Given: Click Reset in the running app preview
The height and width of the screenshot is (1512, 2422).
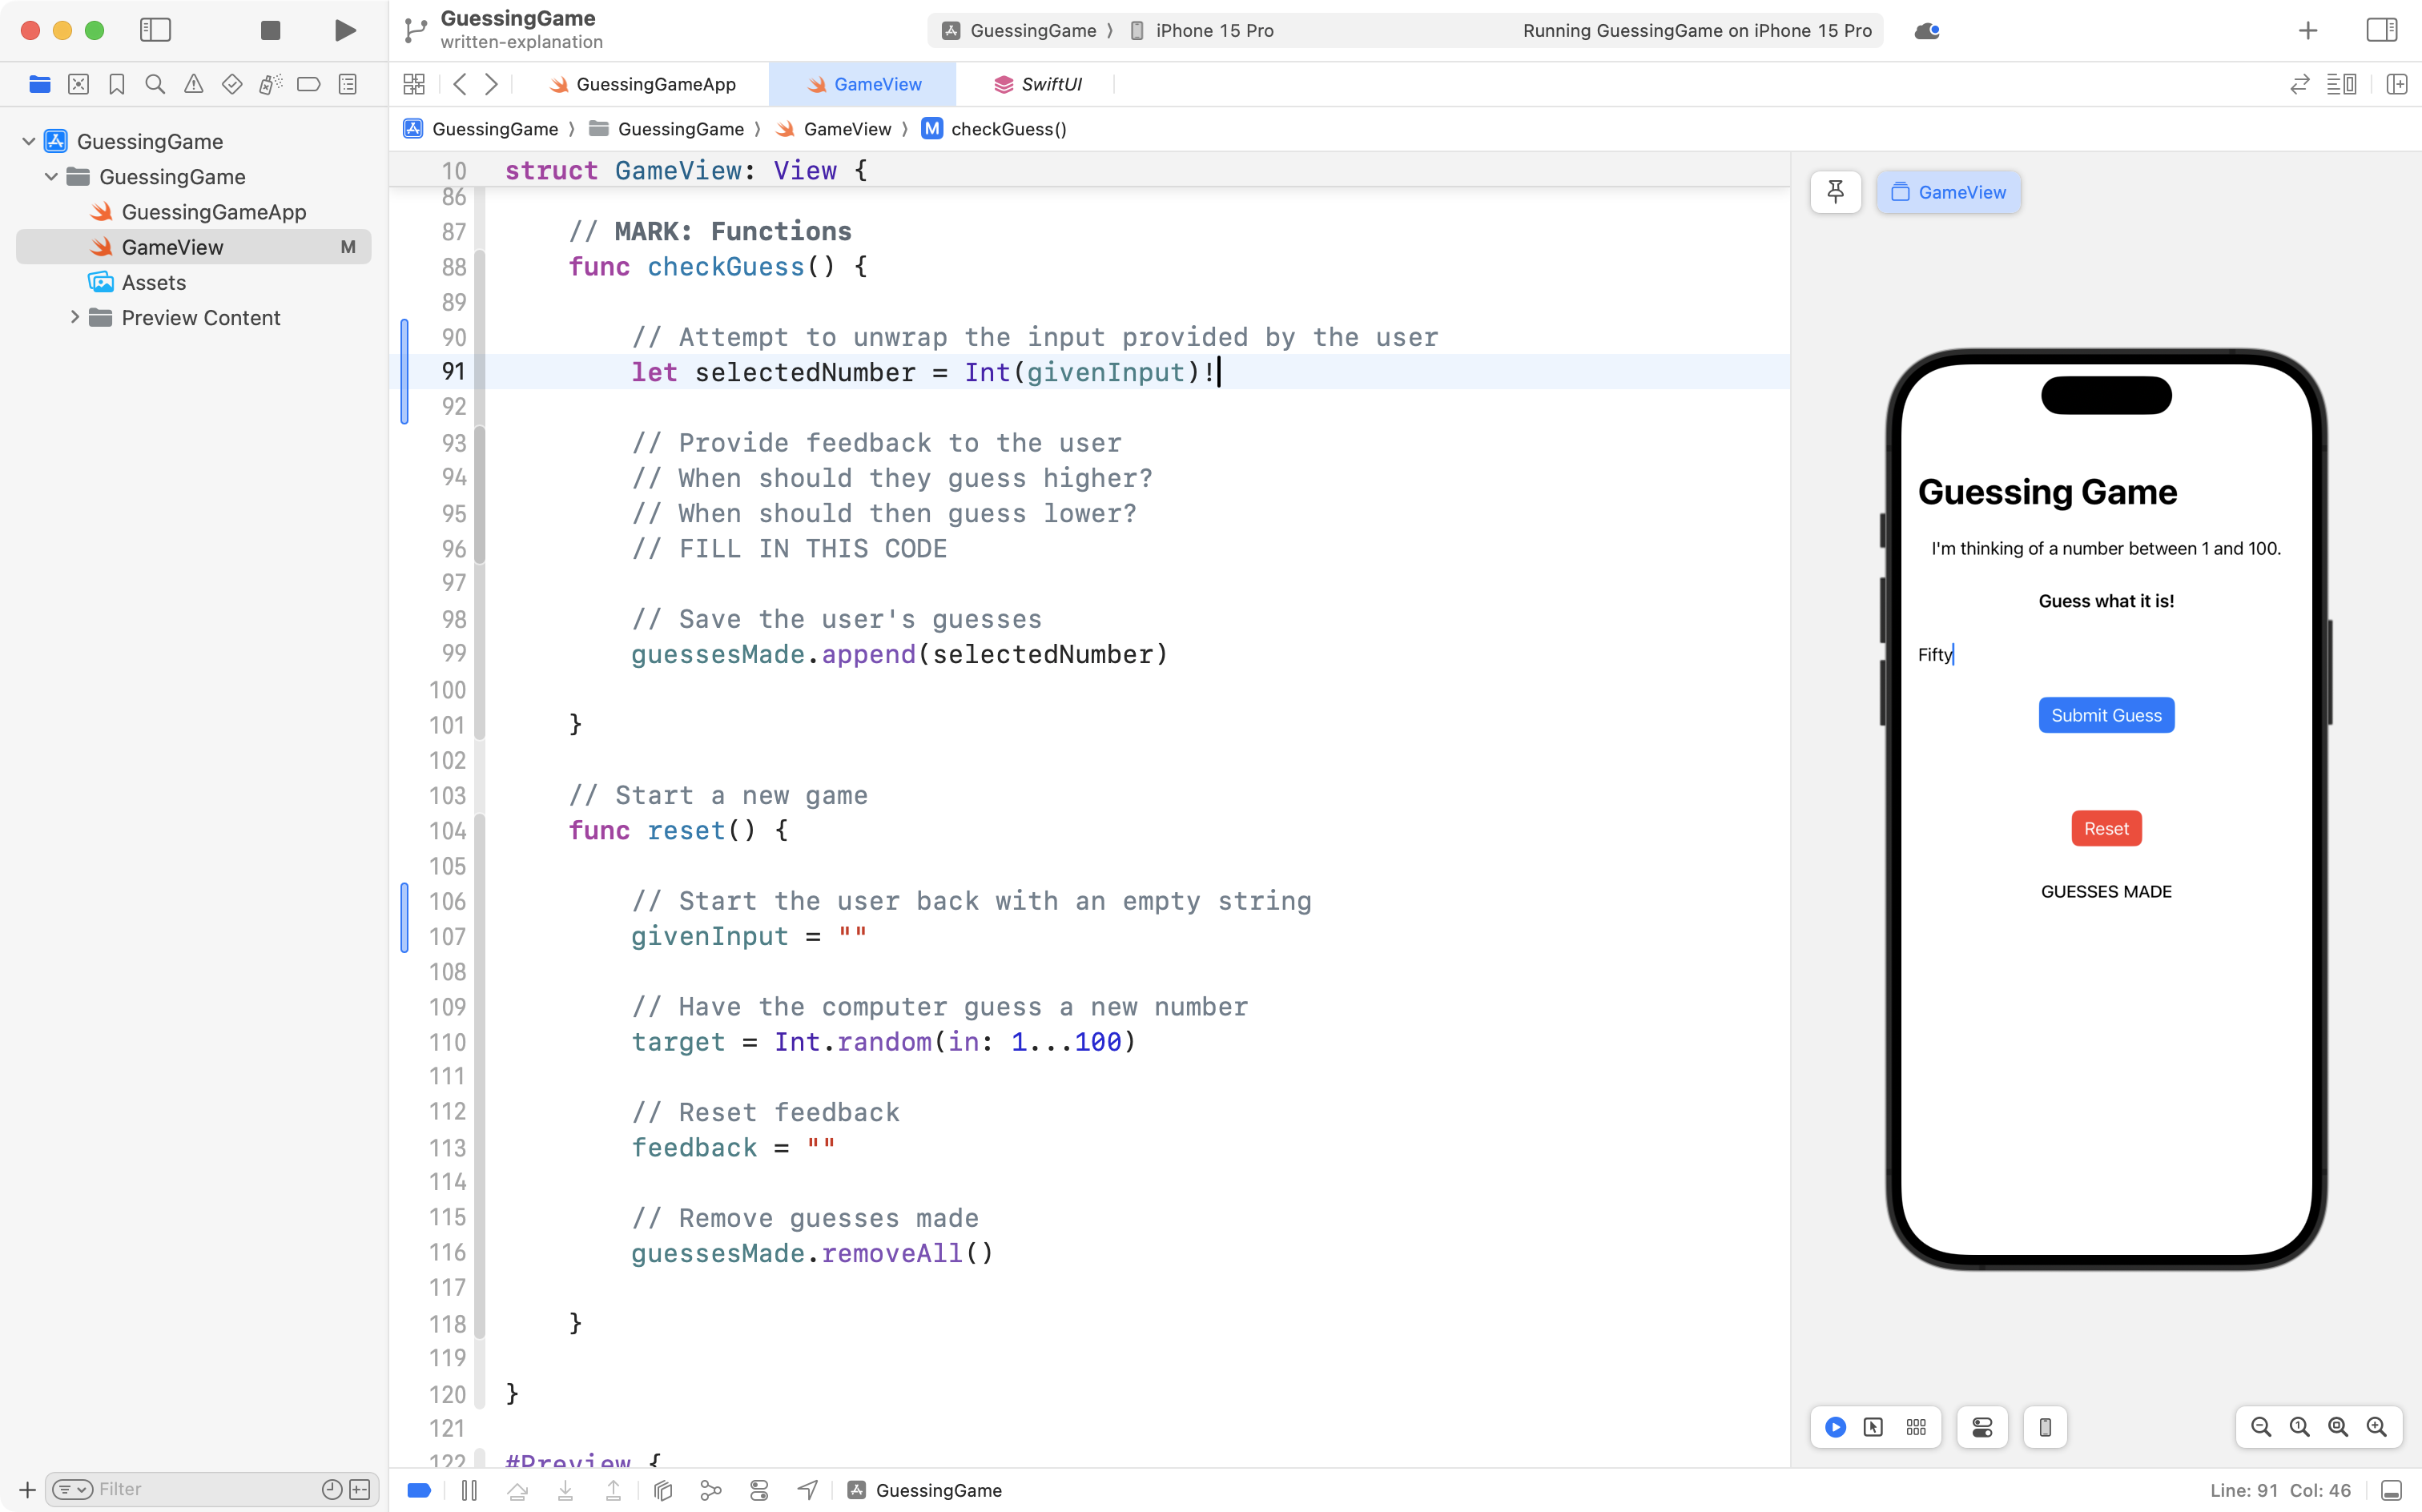Looking at the screenshot, I should (2105, 828).
